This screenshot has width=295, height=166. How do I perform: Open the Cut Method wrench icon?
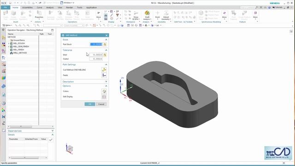coord(104,70)
